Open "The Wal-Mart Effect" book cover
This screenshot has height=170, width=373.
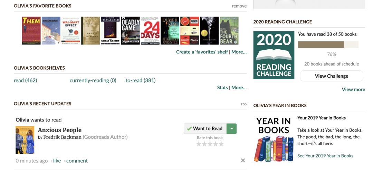(x=71, y=31)
